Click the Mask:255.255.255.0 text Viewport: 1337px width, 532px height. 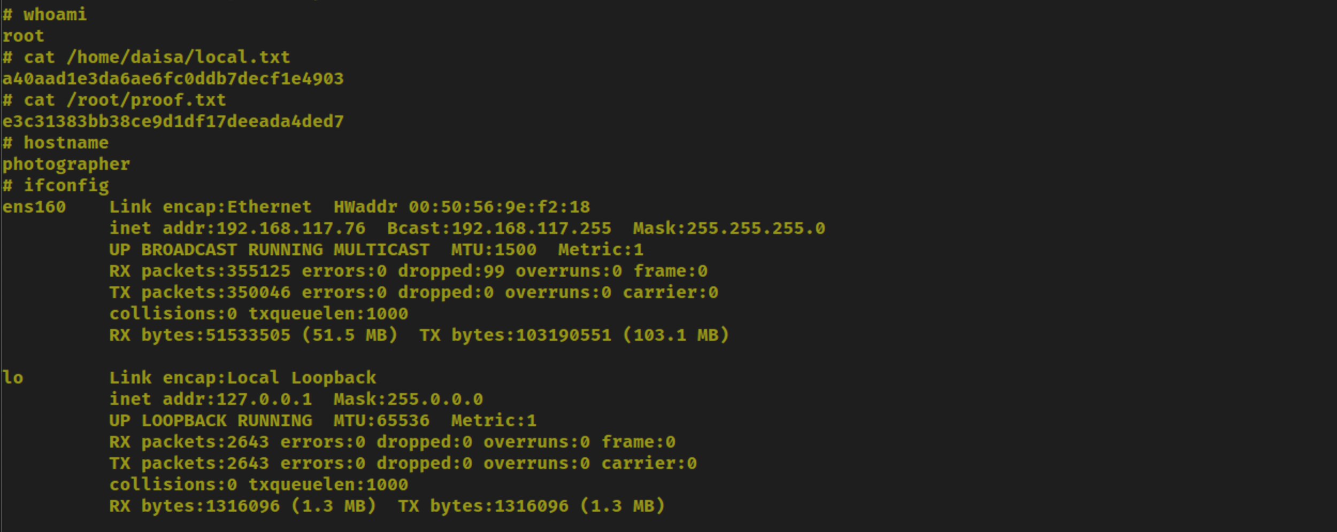point(729,228)
